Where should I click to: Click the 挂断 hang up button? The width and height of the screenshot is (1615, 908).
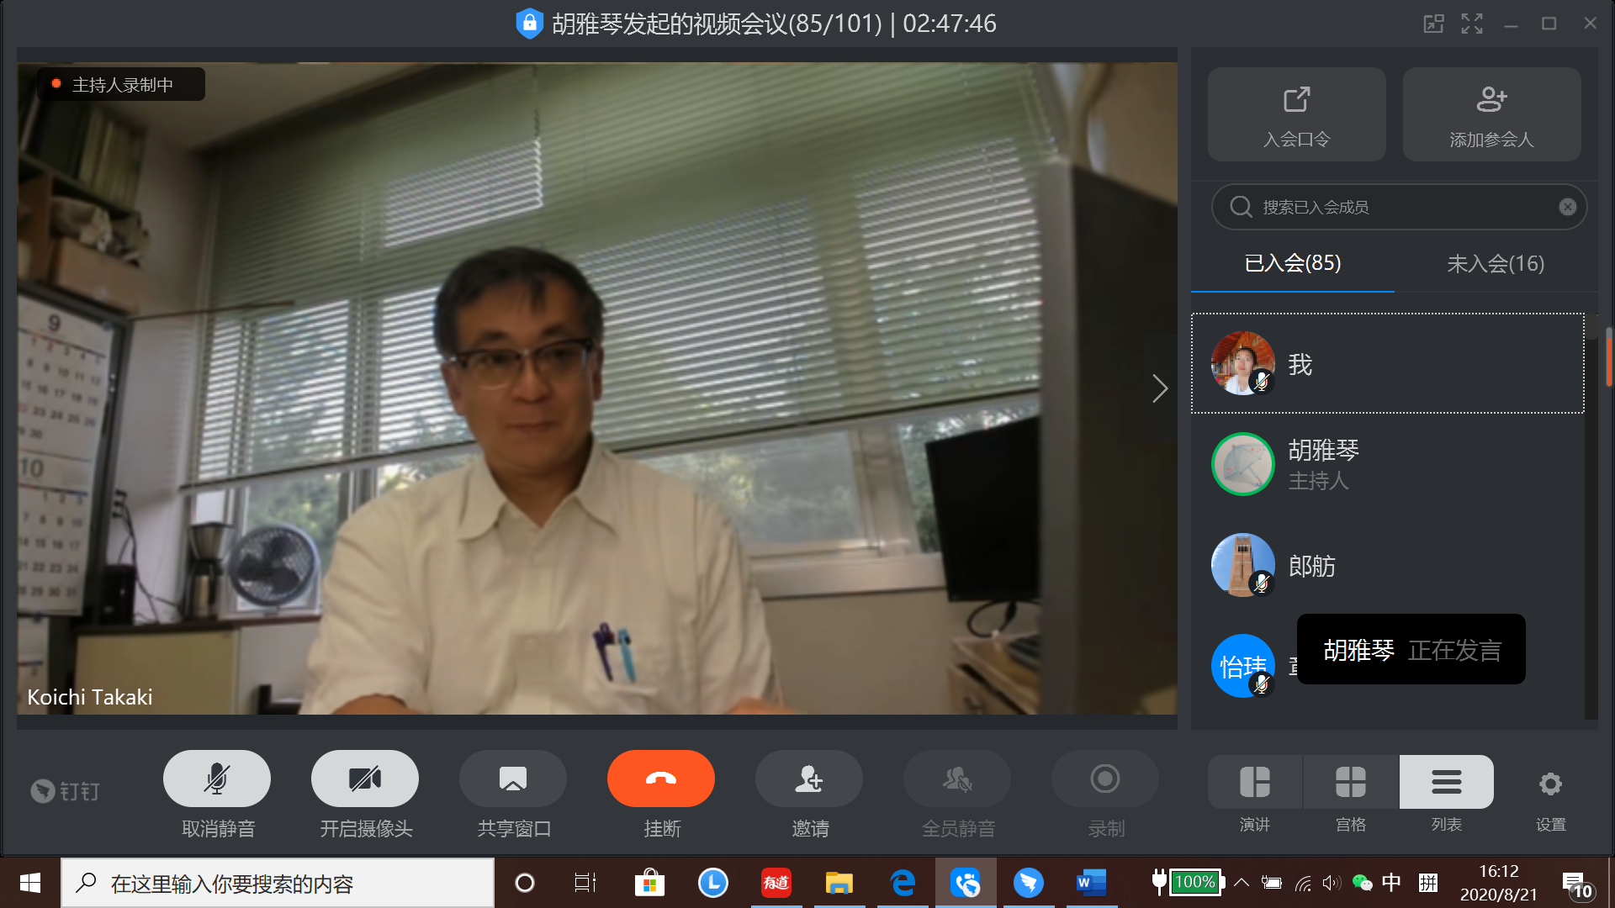pos(660,779)
